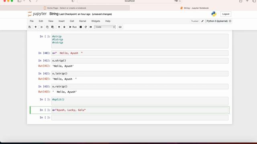
Task: Click the x.rstrip() code cell
Action: [140, 86]
